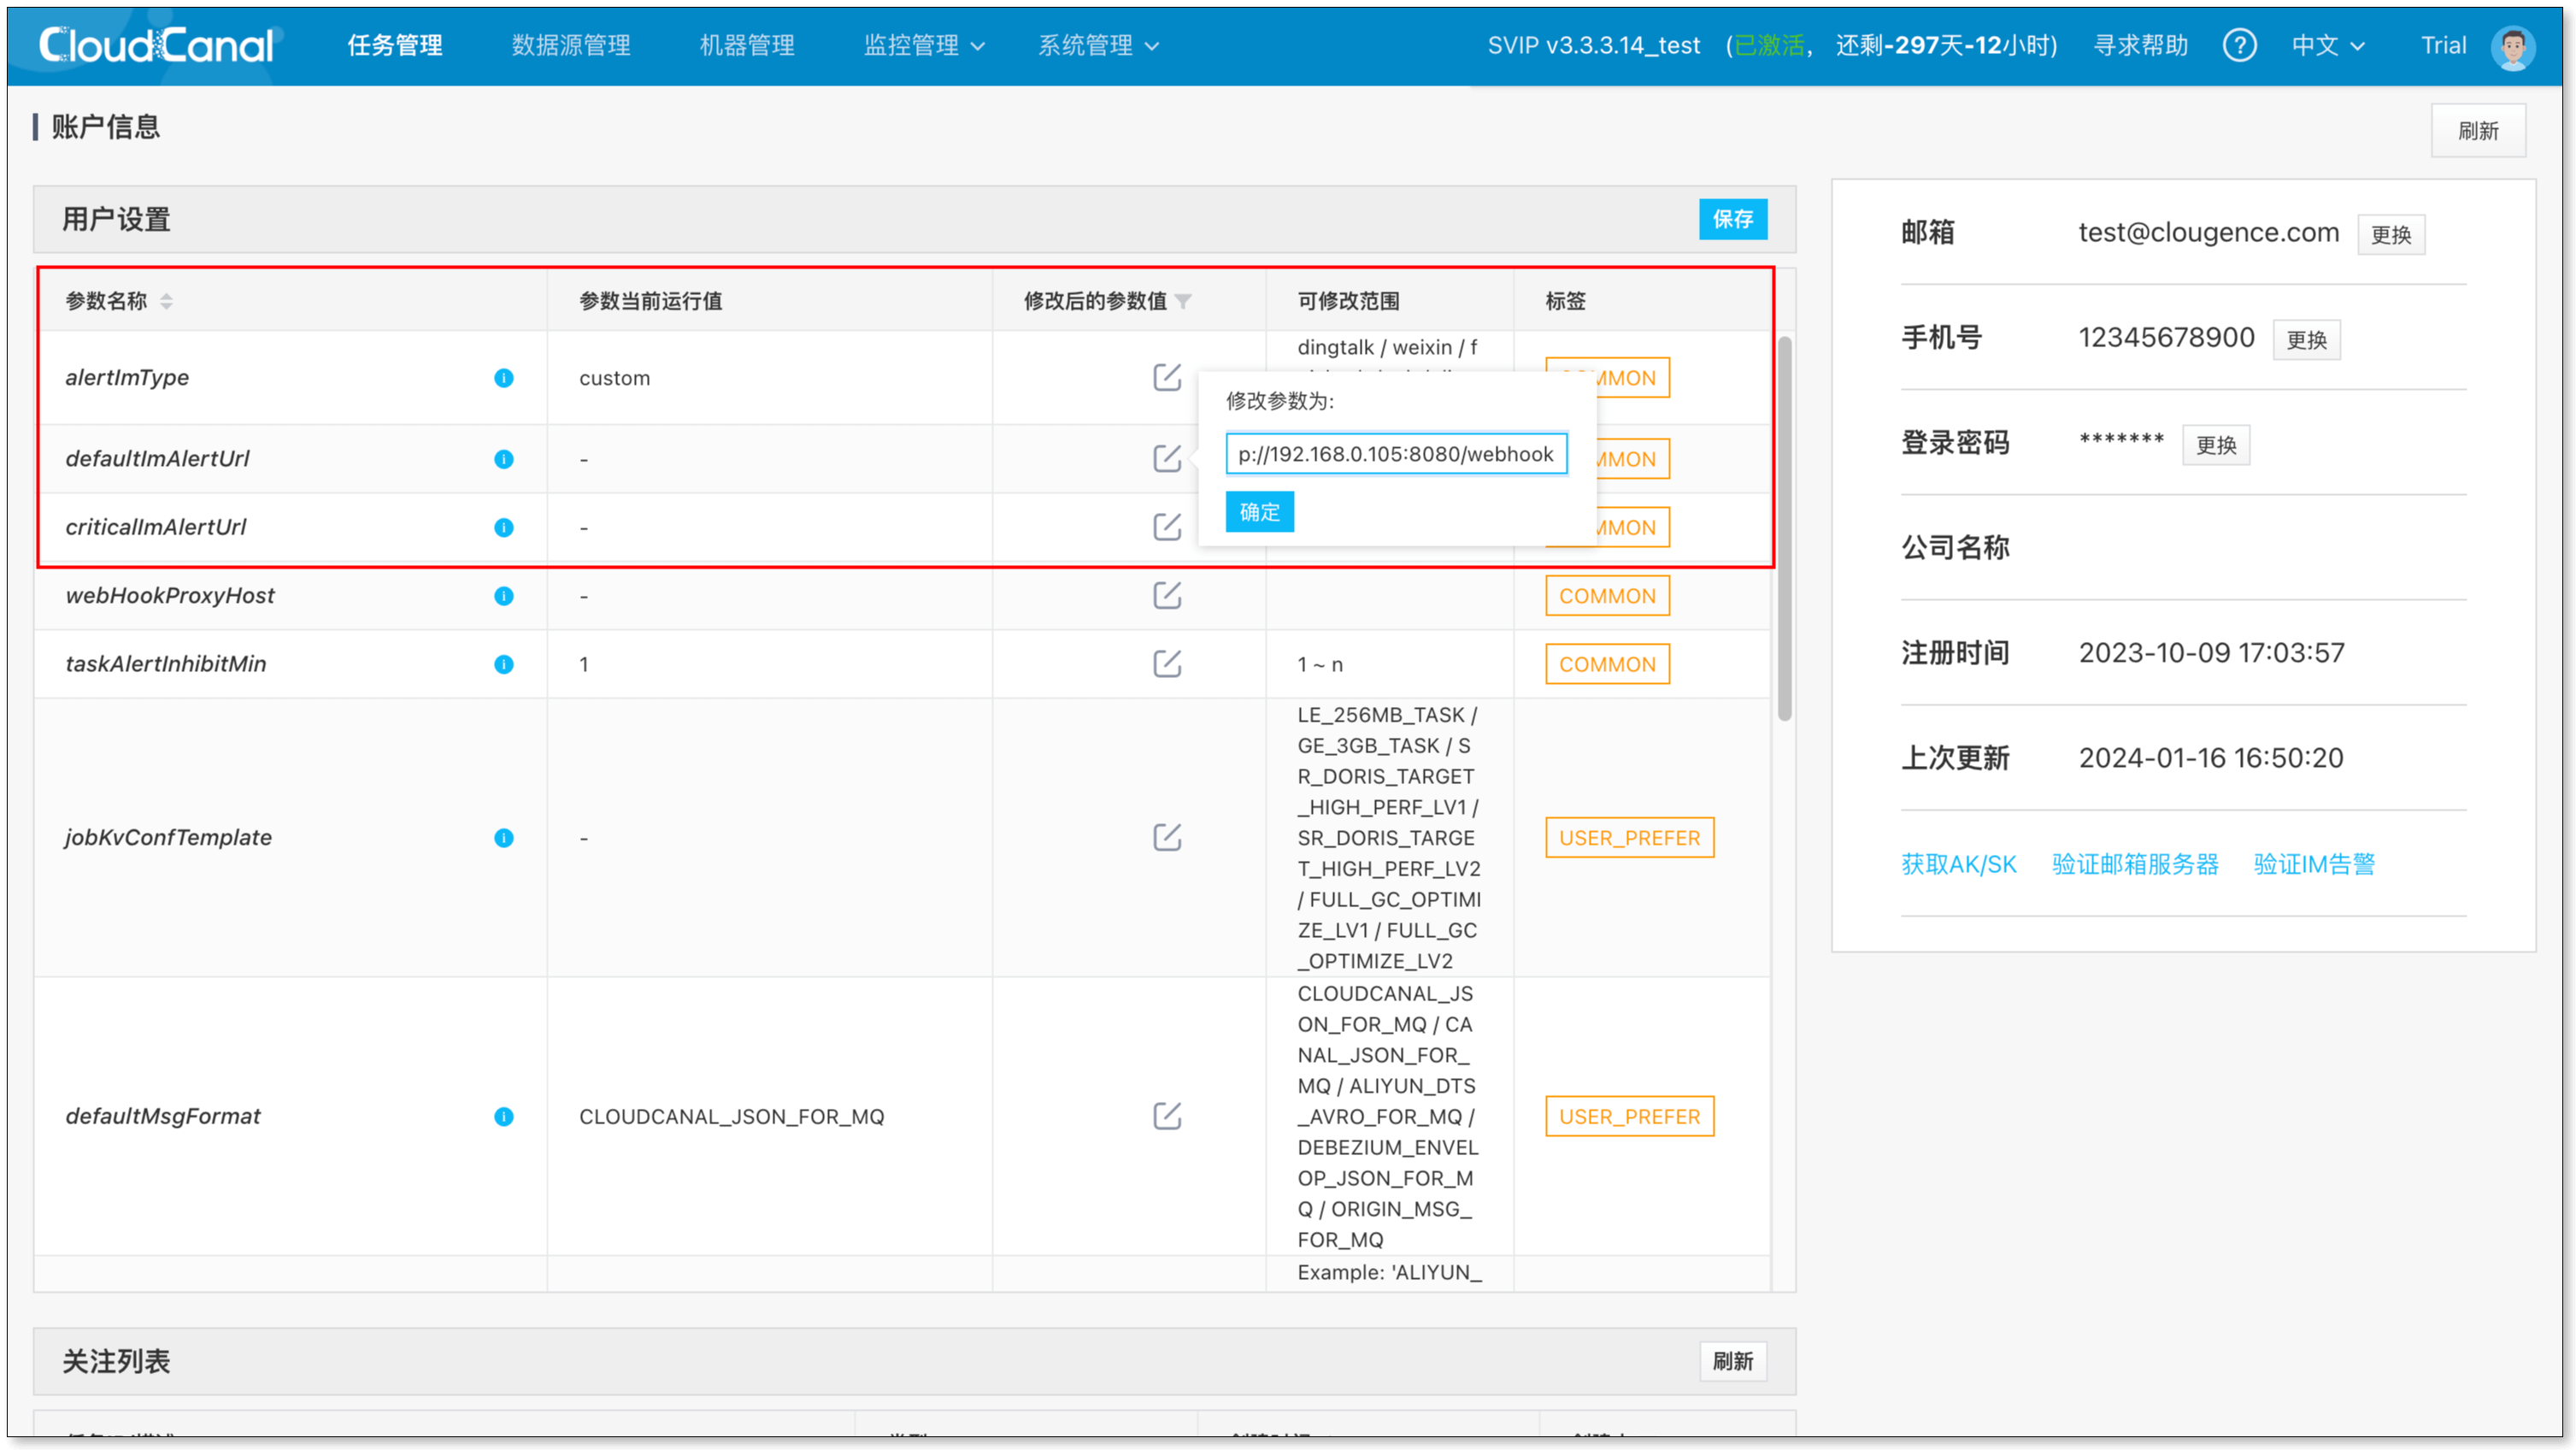Open filter on modified parameter value column
The image size is (2576, 1450).
pyautogui.click(x=1183, y=301)
